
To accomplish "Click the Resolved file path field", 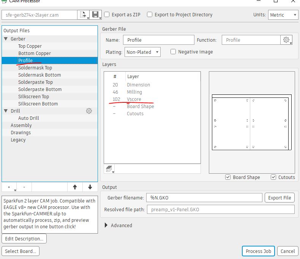I will pyautogui.click(x=221, y=210).
